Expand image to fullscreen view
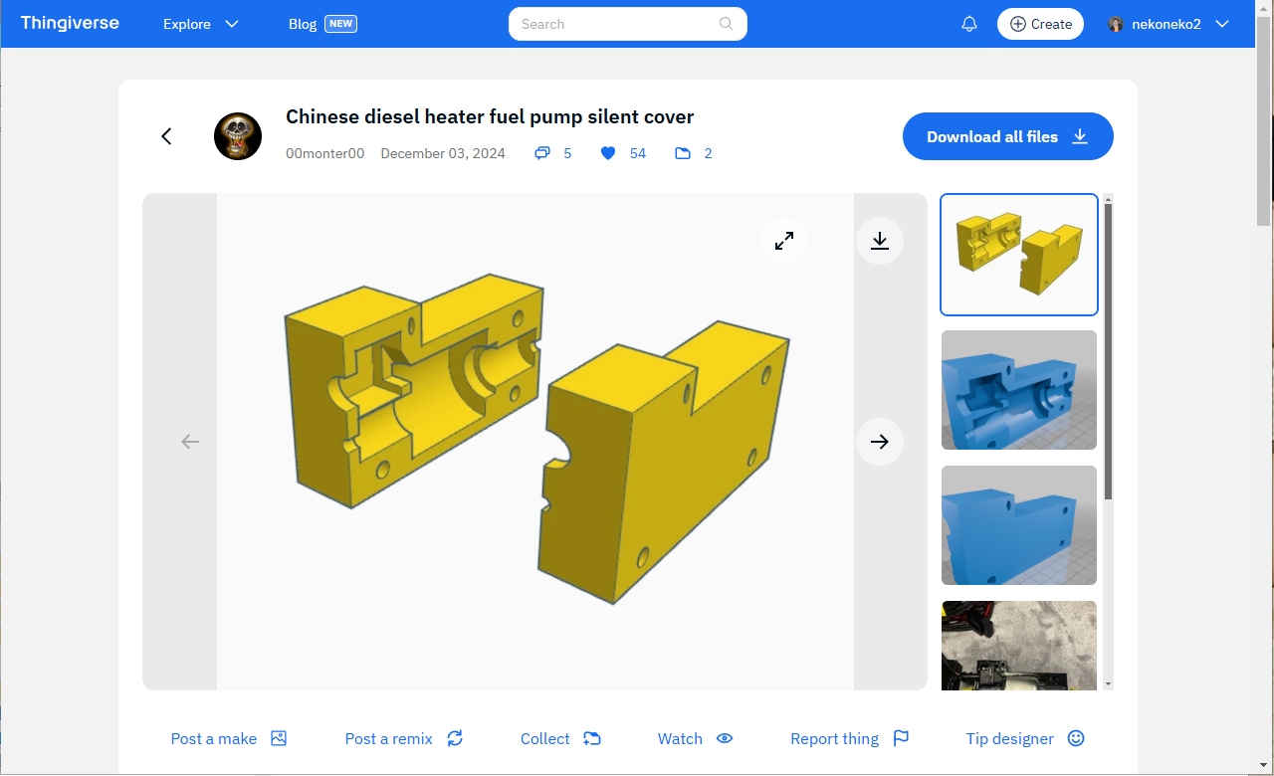 coord(784,241)
